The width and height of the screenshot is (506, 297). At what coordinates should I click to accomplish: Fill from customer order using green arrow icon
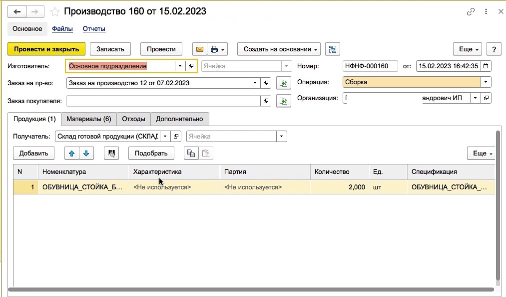[x=284, y=101]
